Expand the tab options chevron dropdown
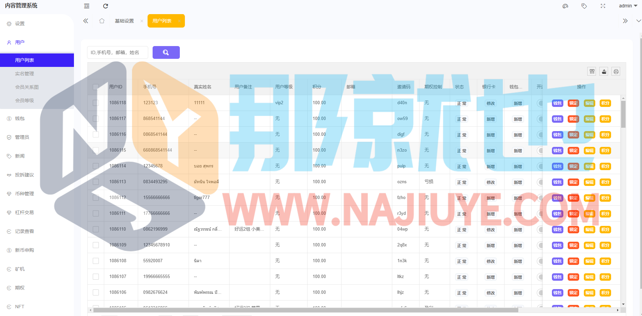 coord(638,21)
